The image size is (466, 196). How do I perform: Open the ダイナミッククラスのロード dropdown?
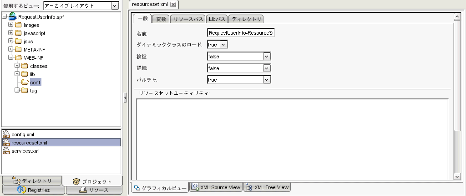[224, 45]
